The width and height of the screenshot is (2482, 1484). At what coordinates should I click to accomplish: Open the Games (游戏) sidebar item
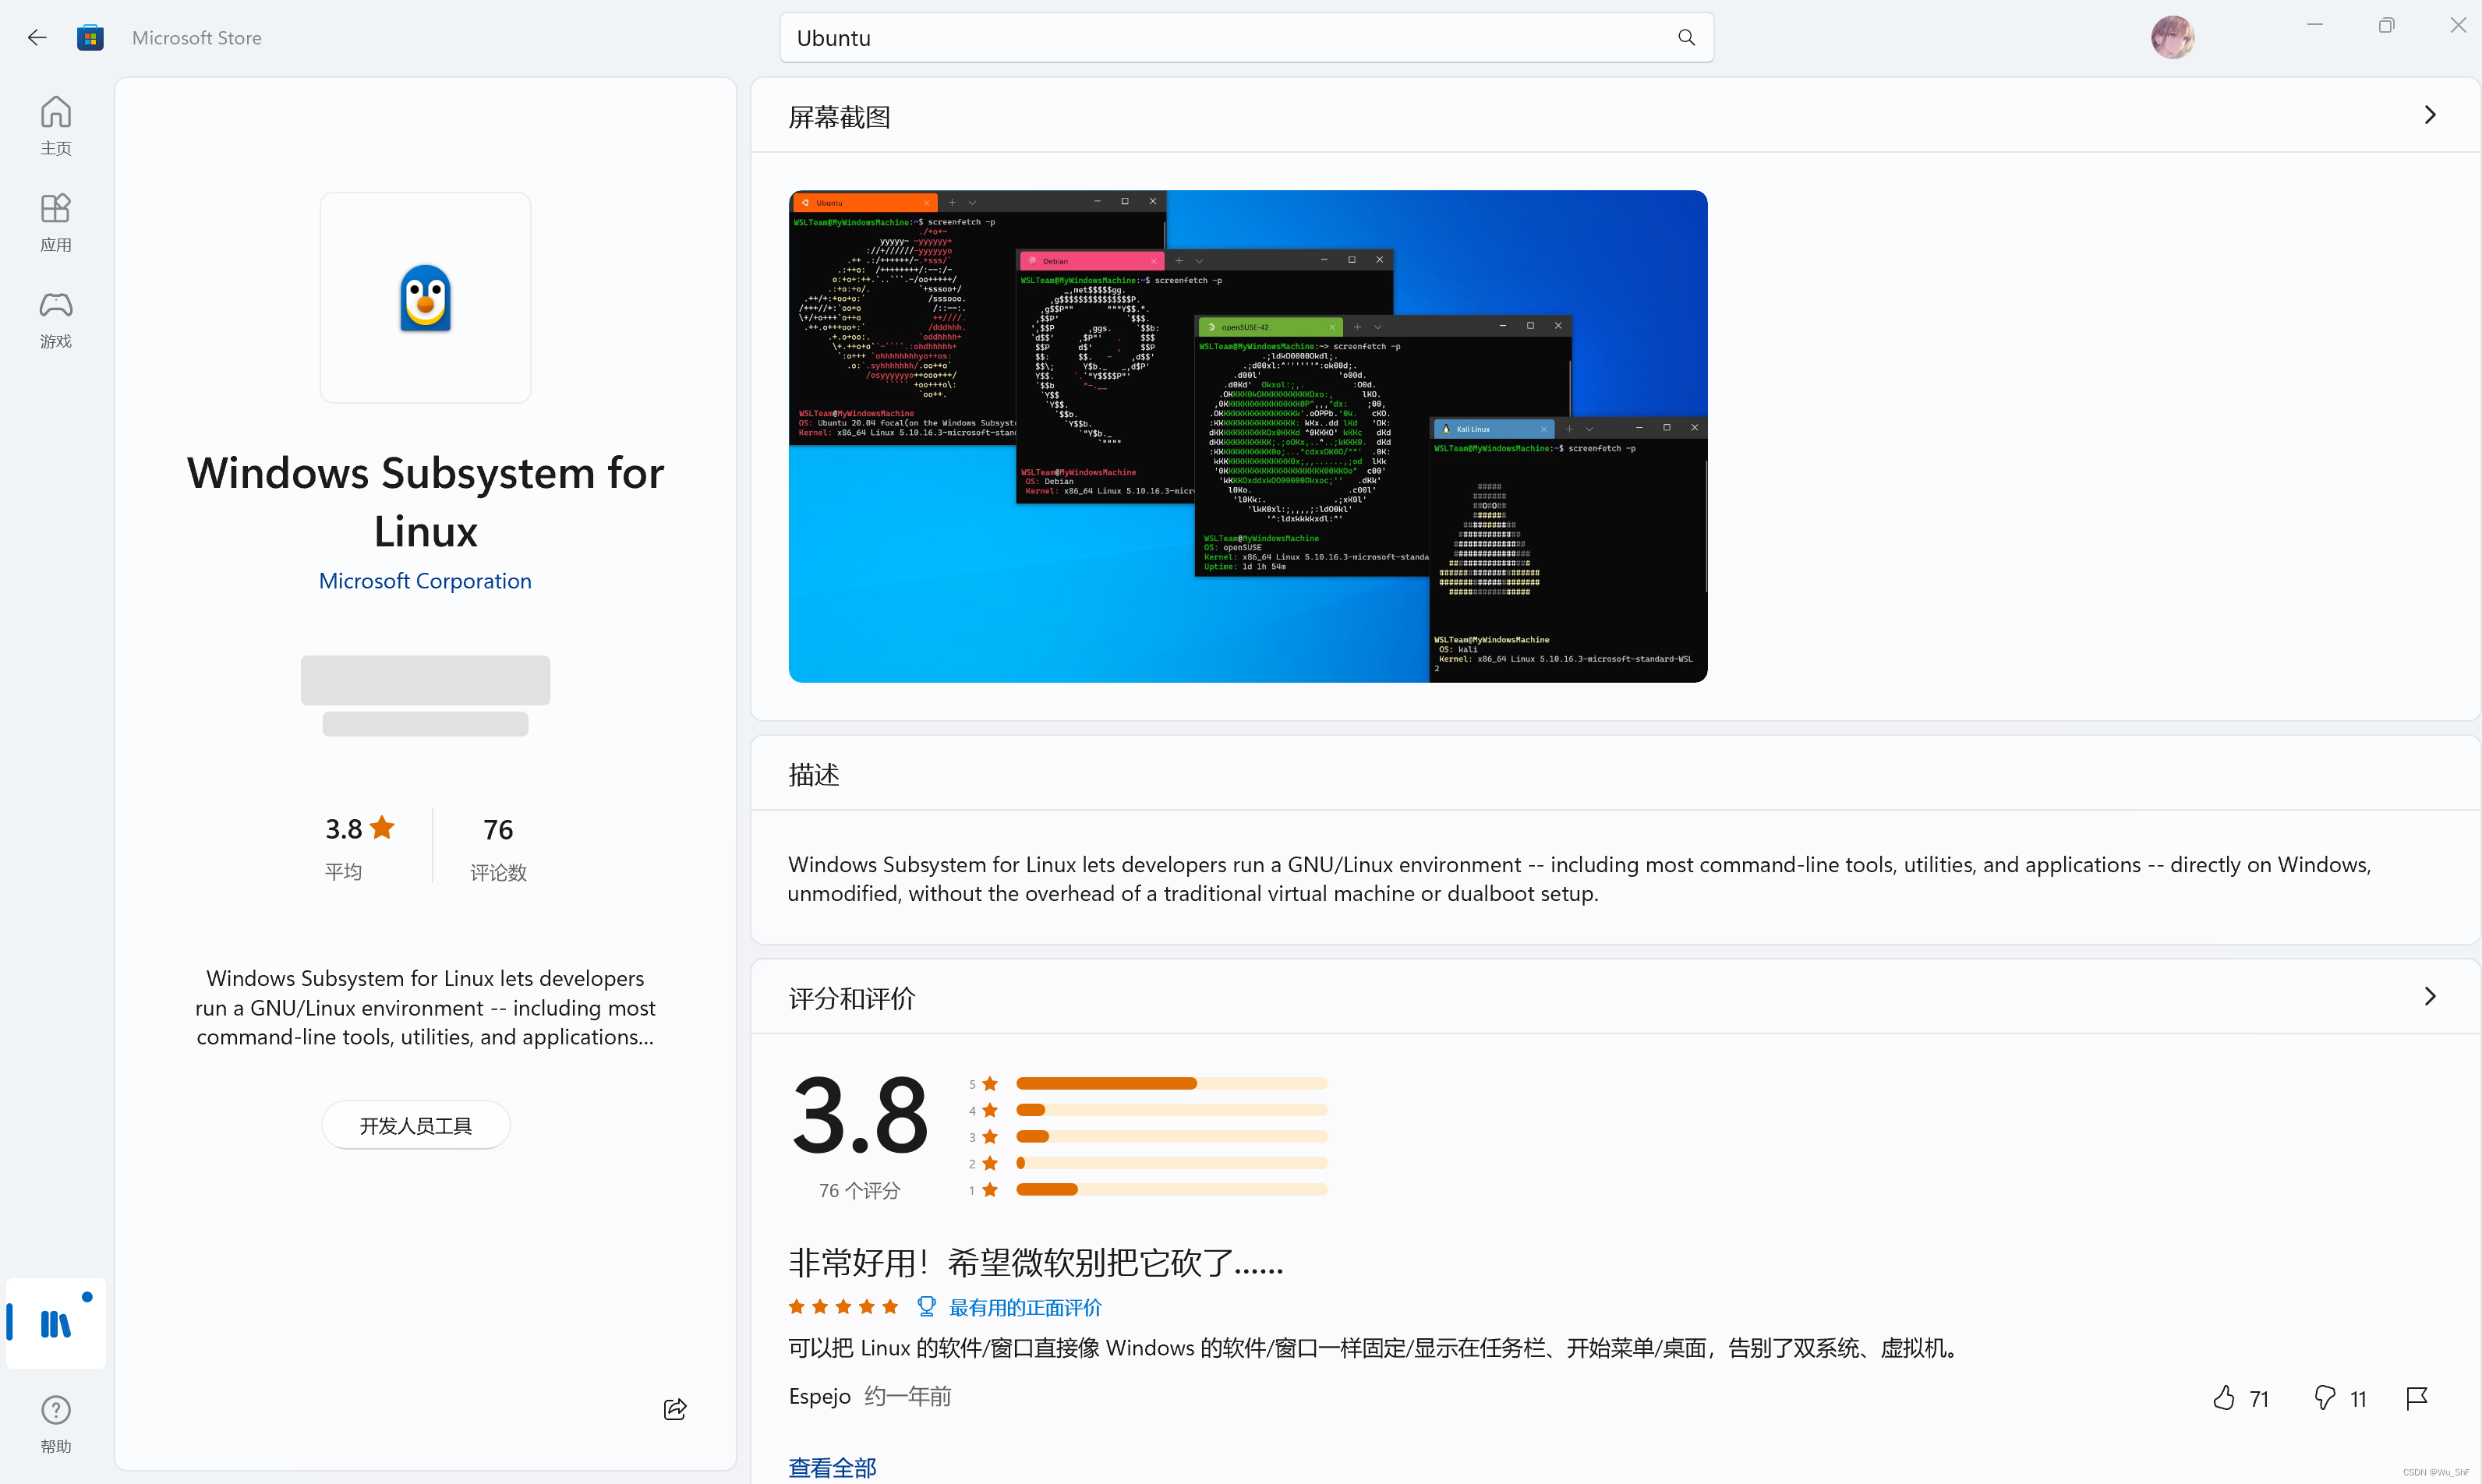point(56,319)
